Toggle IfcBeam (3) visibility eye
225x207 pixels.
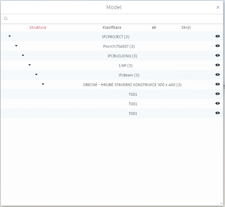[217, 75]
